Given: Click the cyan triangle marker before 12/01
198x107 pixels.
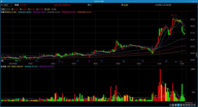Looking at the screenshot, I should pos(176,62).
